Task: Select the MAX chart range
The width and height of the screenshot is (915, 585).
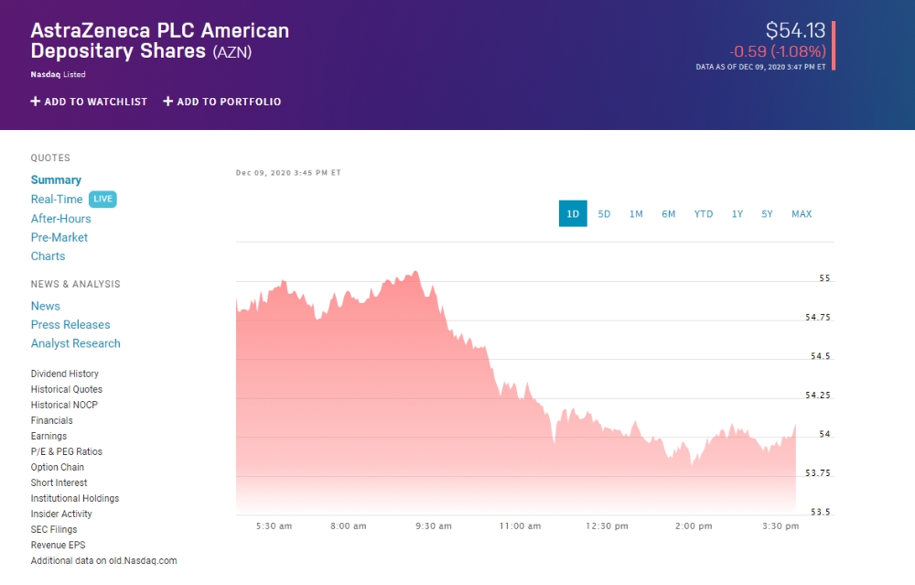Action: click(x=802, y=214)
